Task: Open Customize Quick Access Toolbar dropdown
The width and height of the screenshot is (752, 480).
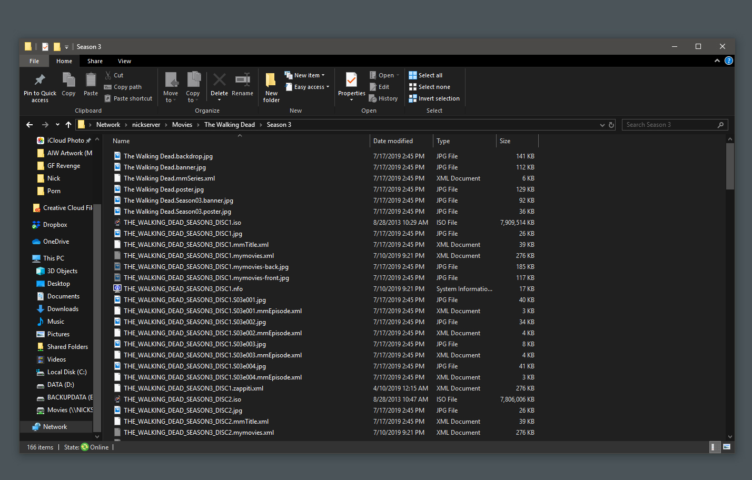Action: (x=66, y=47)
